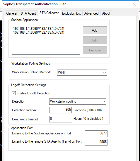
Task: Select the STA Collector tab
Action: [49, 13]
